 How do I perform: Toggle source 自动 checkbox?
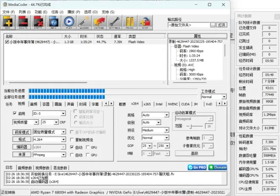(x=72, y=155)
